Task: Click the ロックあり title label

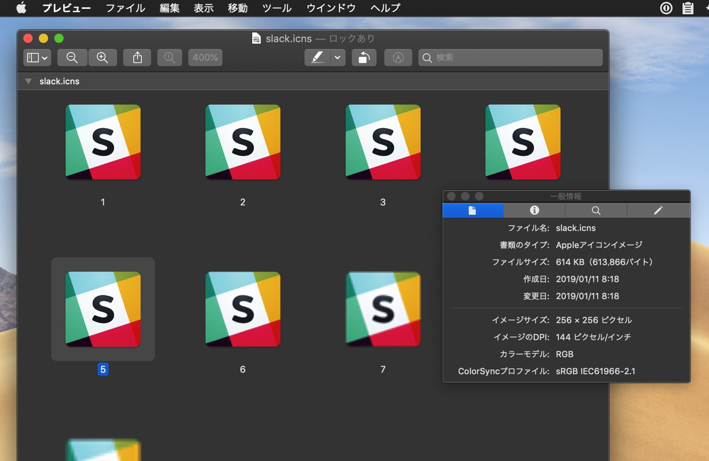Action: tap(351, 39)
